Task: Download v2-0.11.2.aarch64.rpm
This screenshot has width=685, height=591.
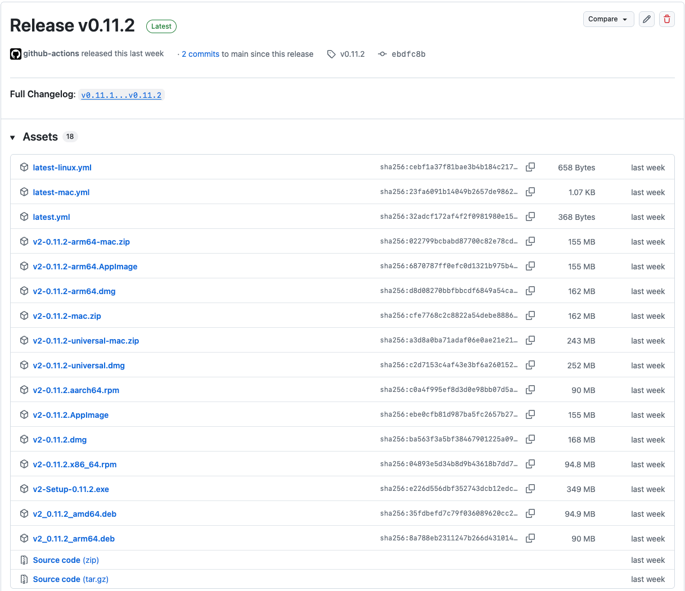Action: [76, 390]
